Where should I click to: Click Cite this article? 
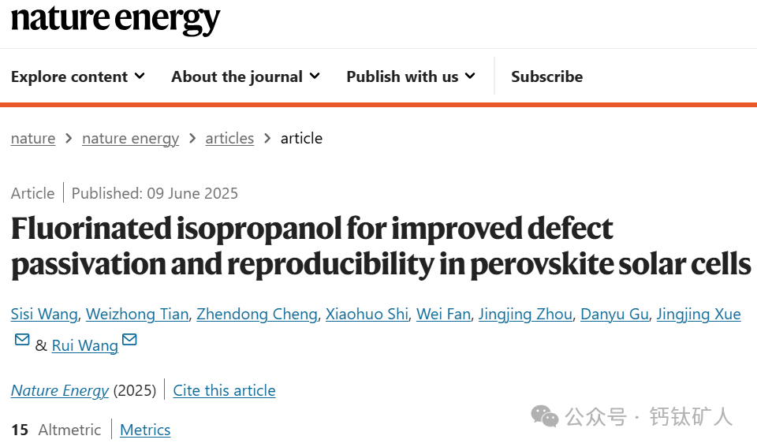click(x=224, y=390)
